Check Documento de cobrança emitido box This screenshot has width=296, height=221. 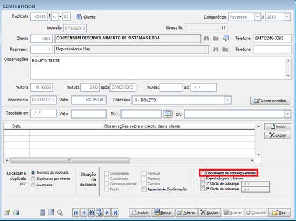(202, 173)
